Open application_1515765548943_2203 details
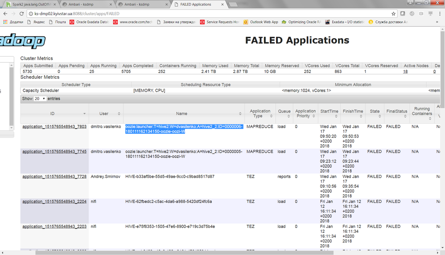This screenshot has height=255, width=445. [x=54, y=227]
